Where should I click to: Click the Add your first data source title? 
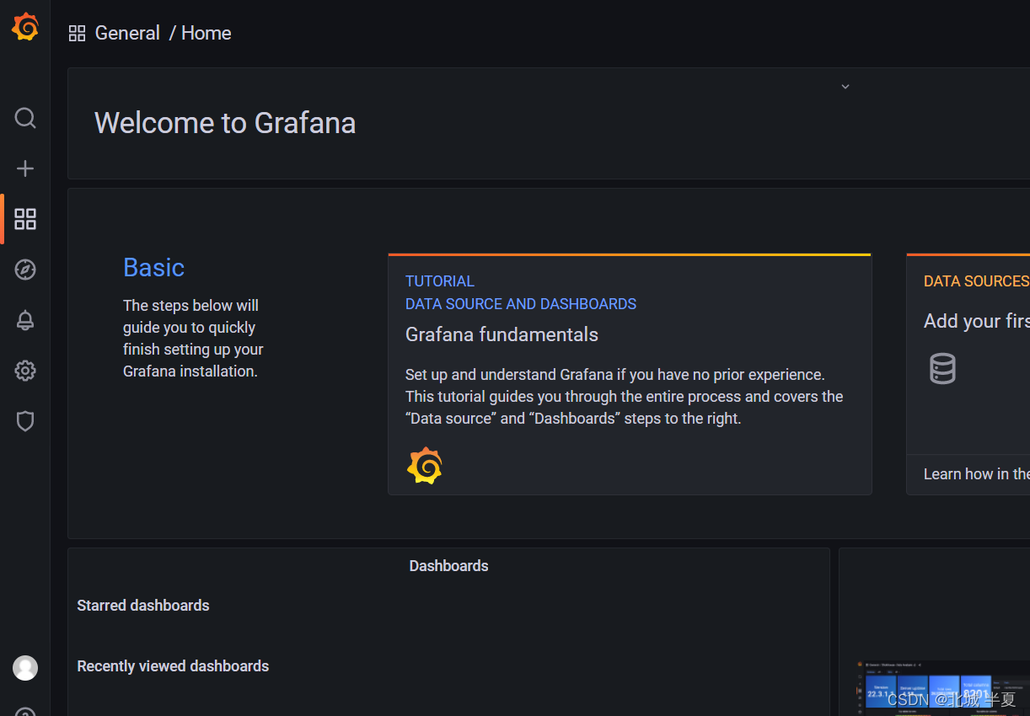(976, 321)
